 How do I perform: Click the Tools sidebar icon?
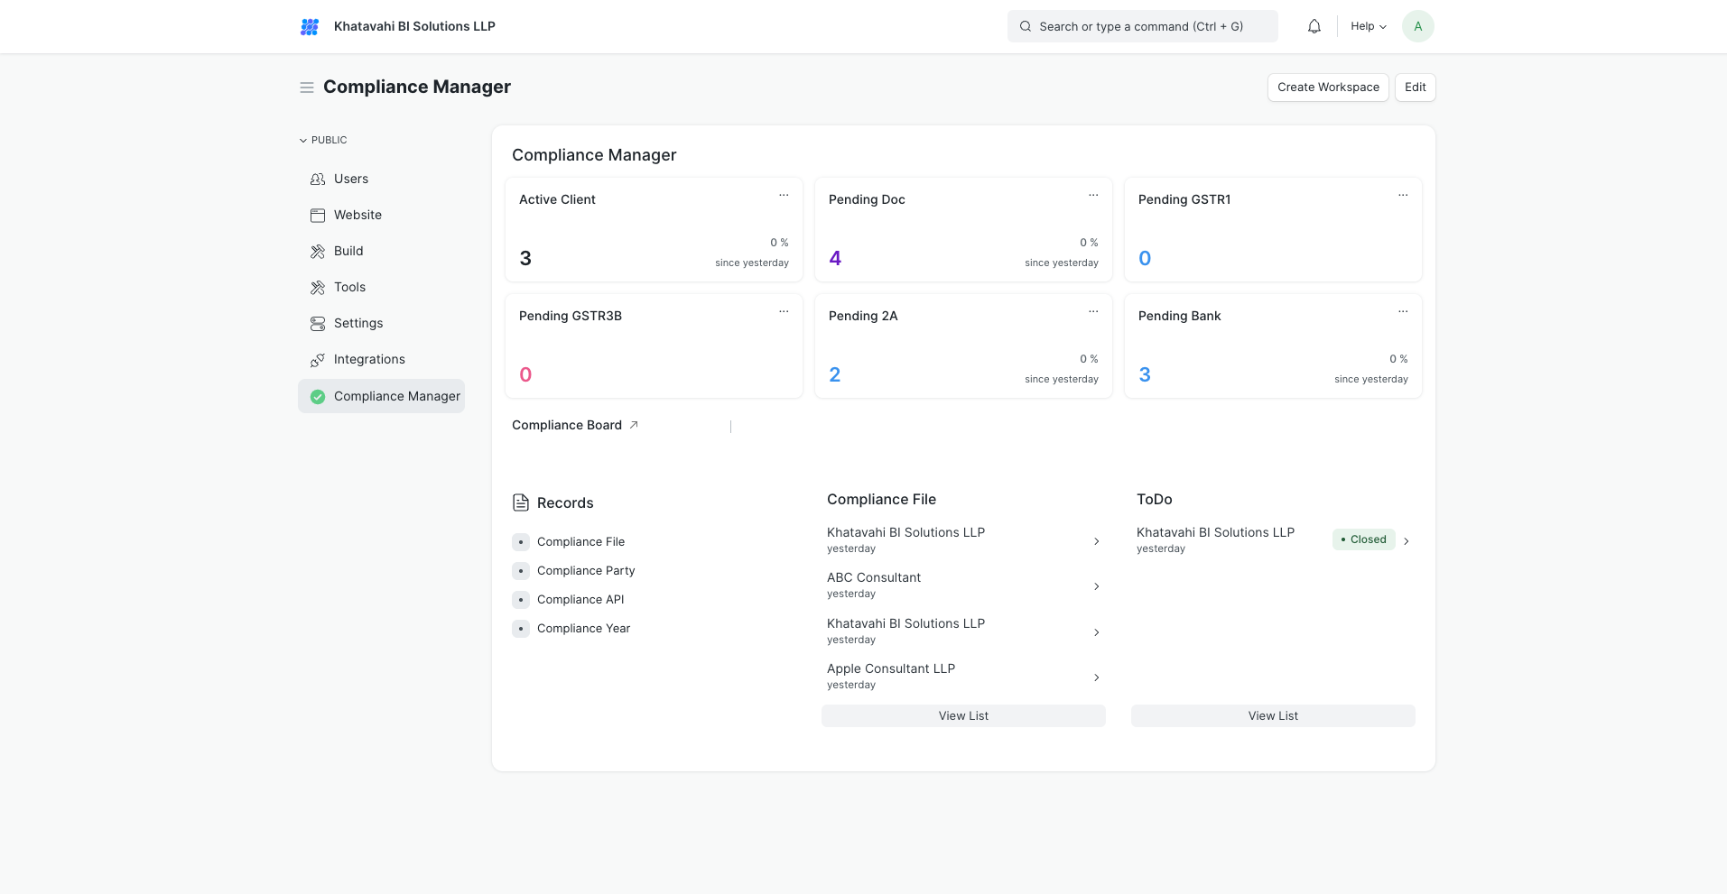(x=318, y=288)
